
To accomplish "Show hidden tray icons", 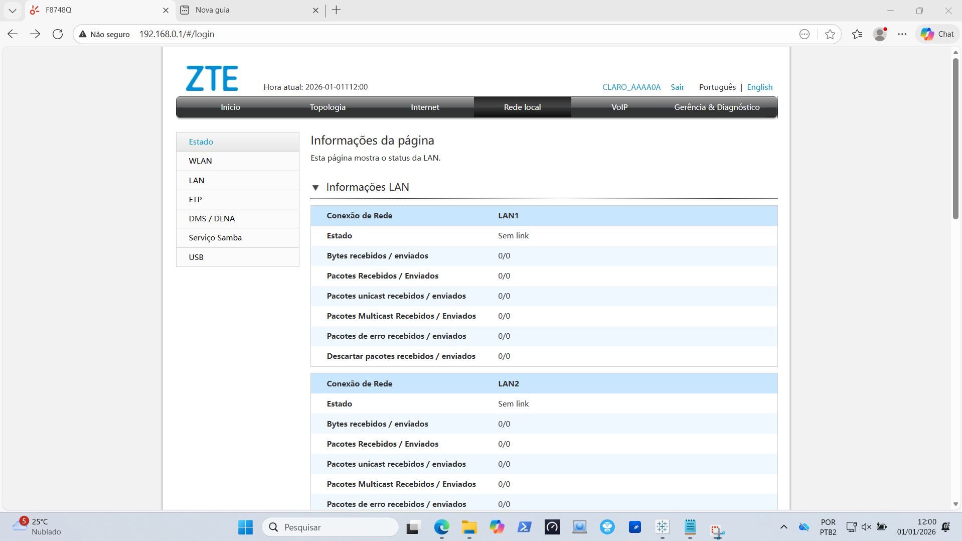I will [783, 527].
